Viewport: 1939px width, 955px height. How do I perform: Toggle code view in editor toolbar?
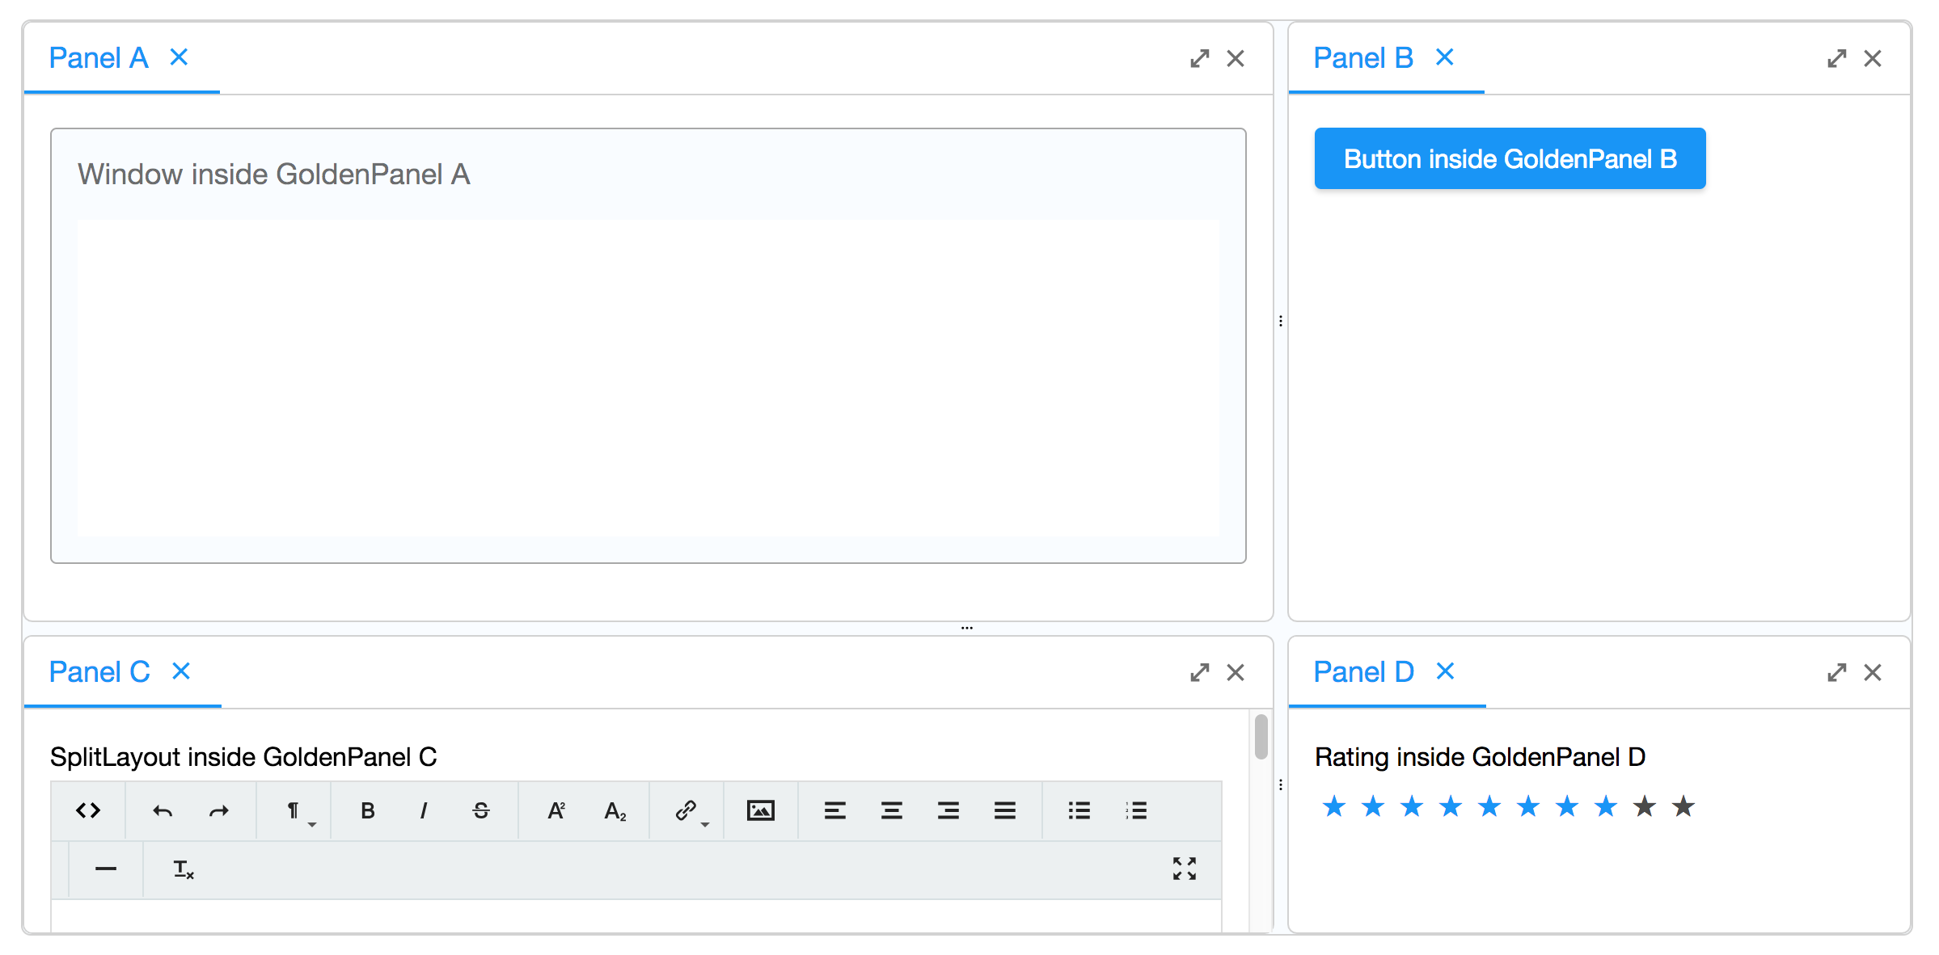pos(88,810)
